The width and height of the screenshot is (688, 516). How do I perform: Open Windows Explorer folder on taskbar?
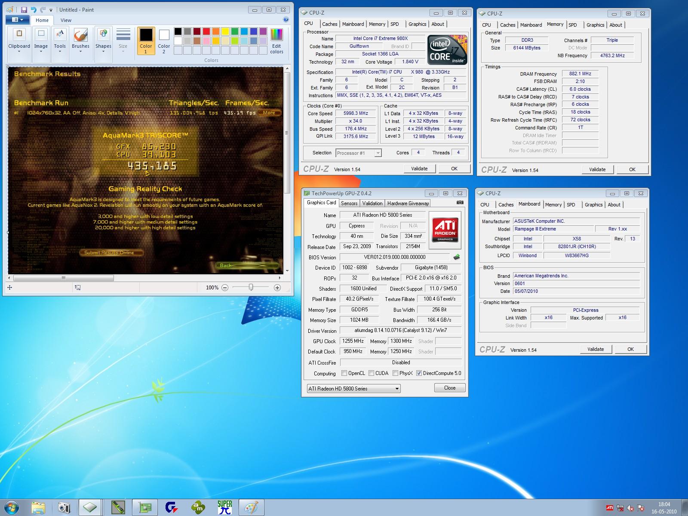coord(38,508)
